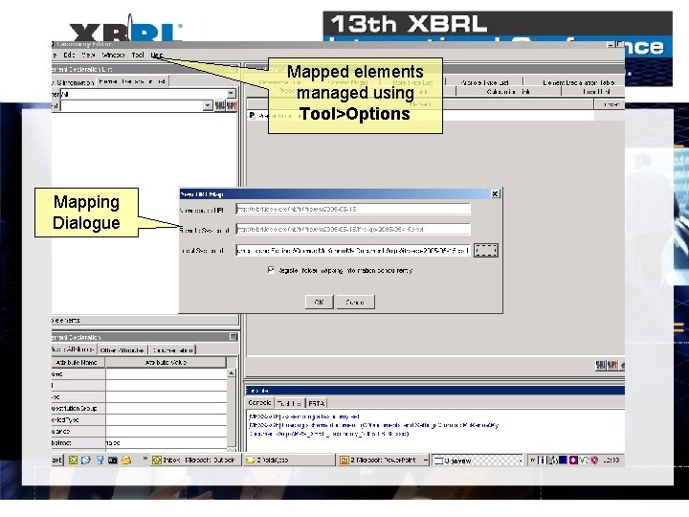This screenshot has width=689, height=517.
Task: Click the red system tray icon
Action: coord(594,461)
